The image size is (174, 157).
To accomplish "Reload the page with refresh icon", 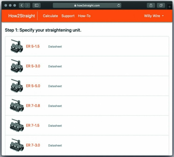I will 119,5.
